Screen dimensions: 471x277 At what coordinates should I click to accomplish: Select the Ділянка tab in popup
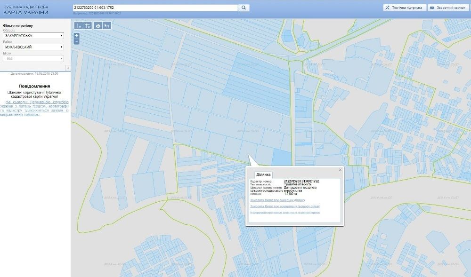point(263,175)
